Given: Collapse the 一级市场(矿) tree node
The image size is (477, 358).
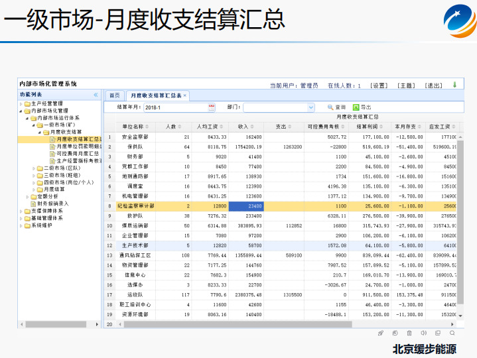Looking at the screenshot, I should coord(33,125).
